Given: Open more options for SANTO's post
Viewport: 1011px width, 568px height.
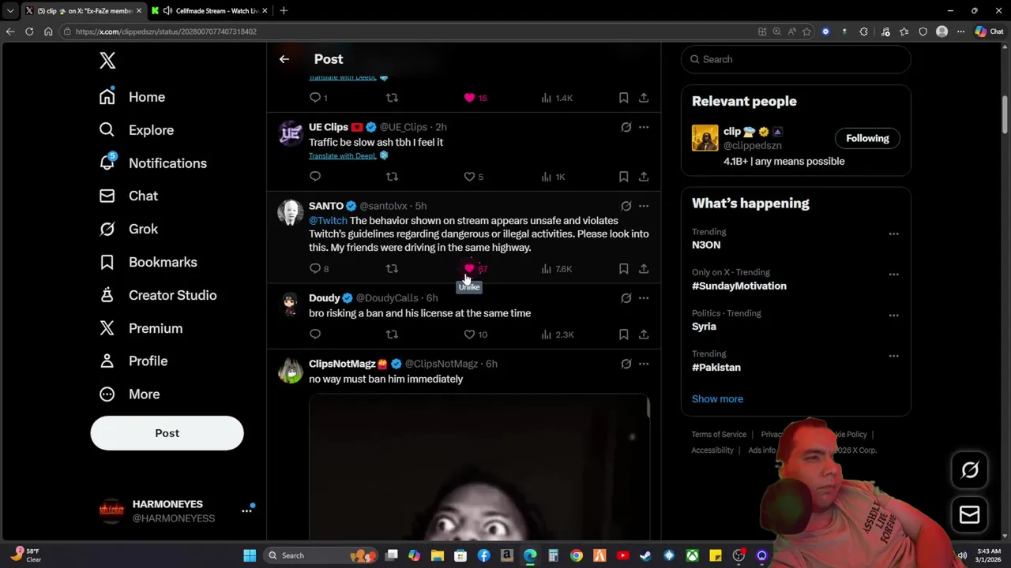Looking at the screenshot, I should click(644, 206).
